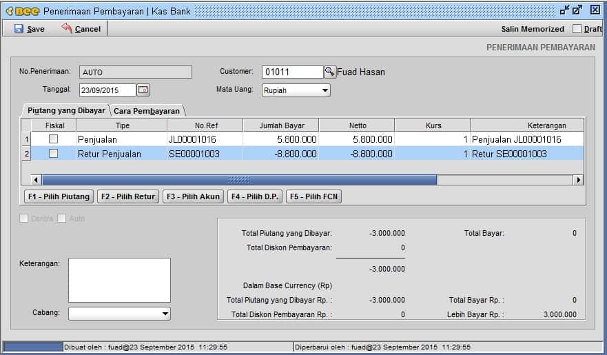Click the Keterangan text area
Viewport: 607px width, 355px height.
point(119,280)
